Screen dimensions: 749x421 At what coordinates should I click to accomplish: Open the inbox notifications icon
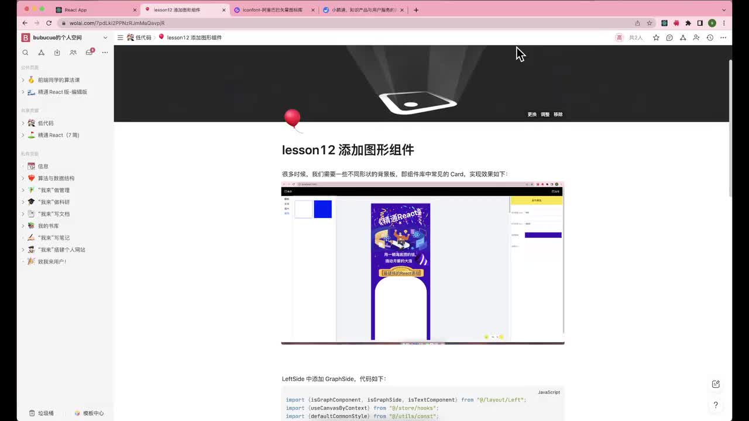tap(89, 52)
